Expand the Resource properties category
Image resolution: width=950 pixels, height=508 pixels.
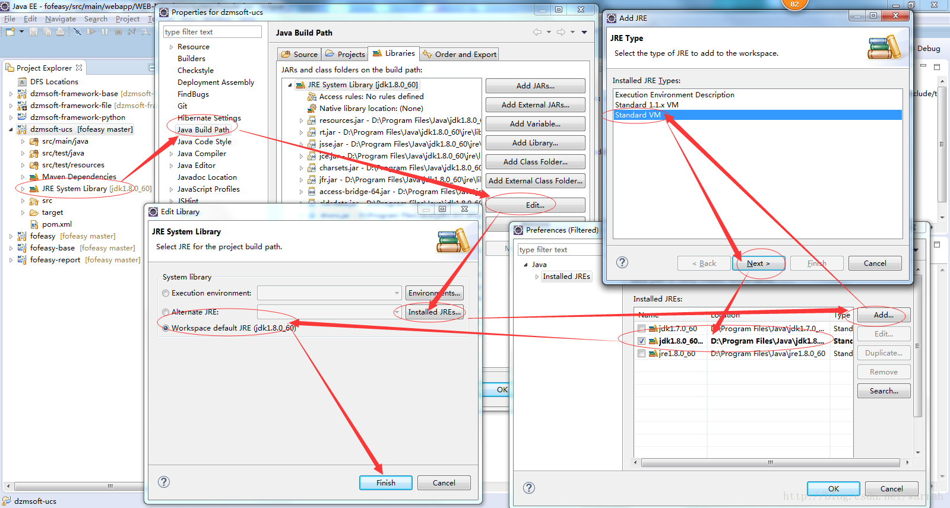[x=172, y=47]
